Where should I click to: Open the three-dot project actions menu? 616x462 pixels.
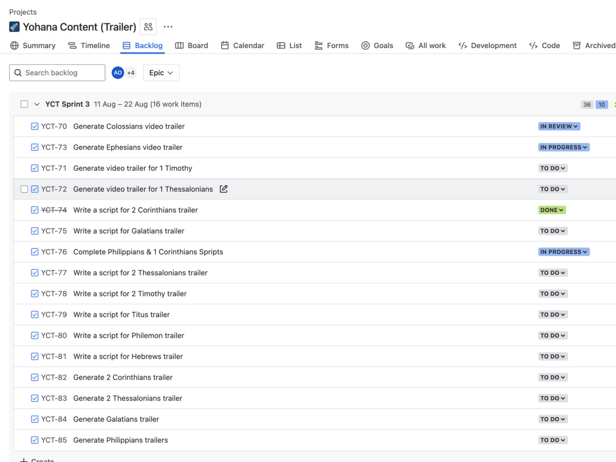pyautogui.click(x=168, y=26)
